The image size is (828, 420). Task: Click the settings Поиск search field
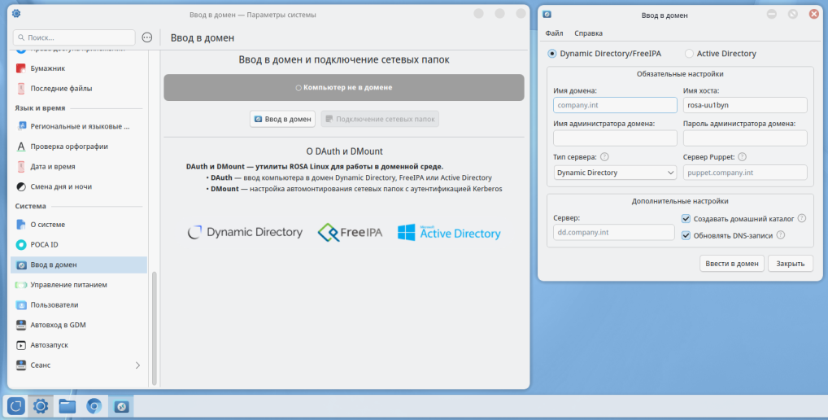[x=74, y=37]
